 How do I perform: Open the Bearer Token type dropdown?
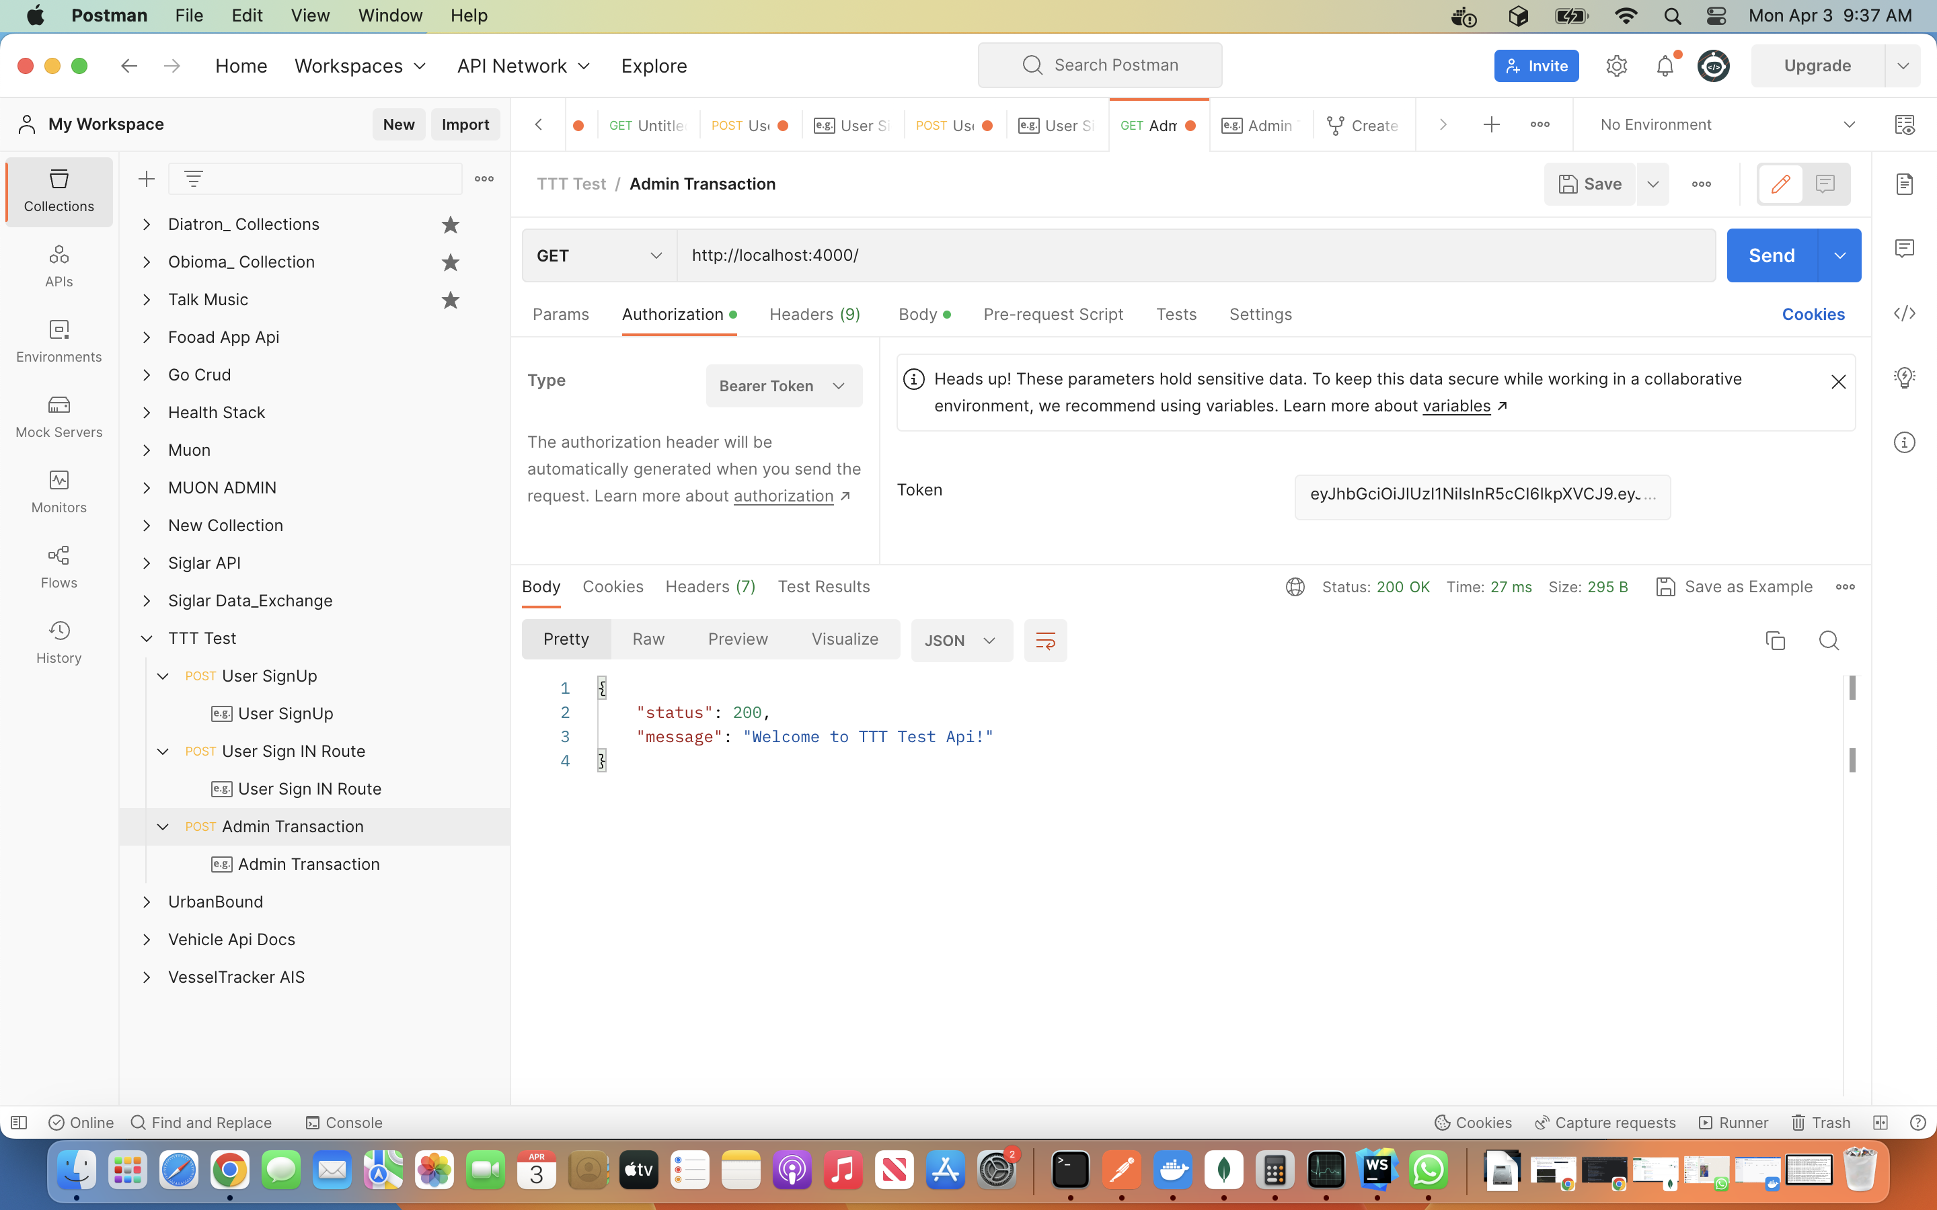click(784, 386)
